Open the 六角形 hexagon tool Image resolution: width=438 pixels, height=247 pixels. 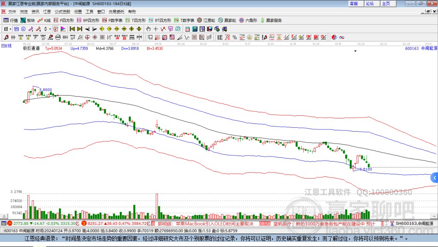(x=248, y=21)
